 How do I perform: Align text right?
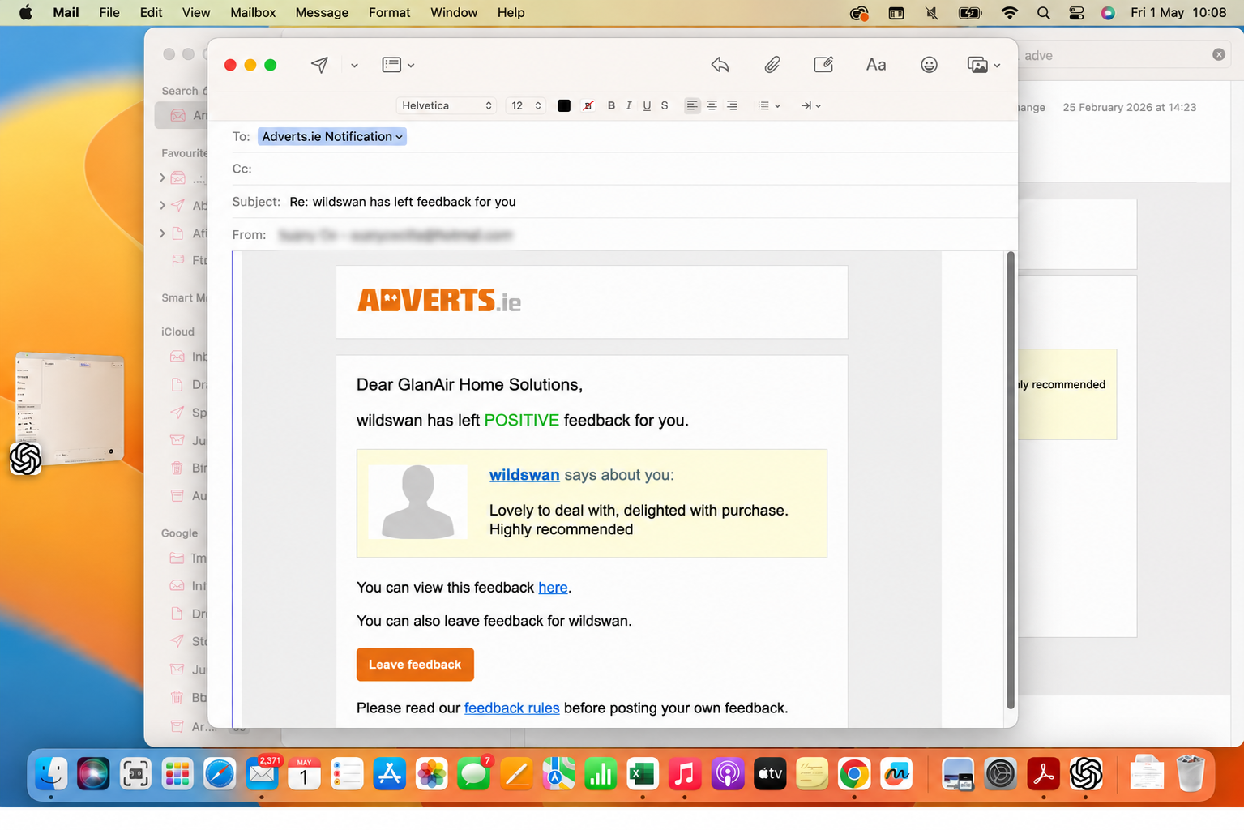point(732,105)
